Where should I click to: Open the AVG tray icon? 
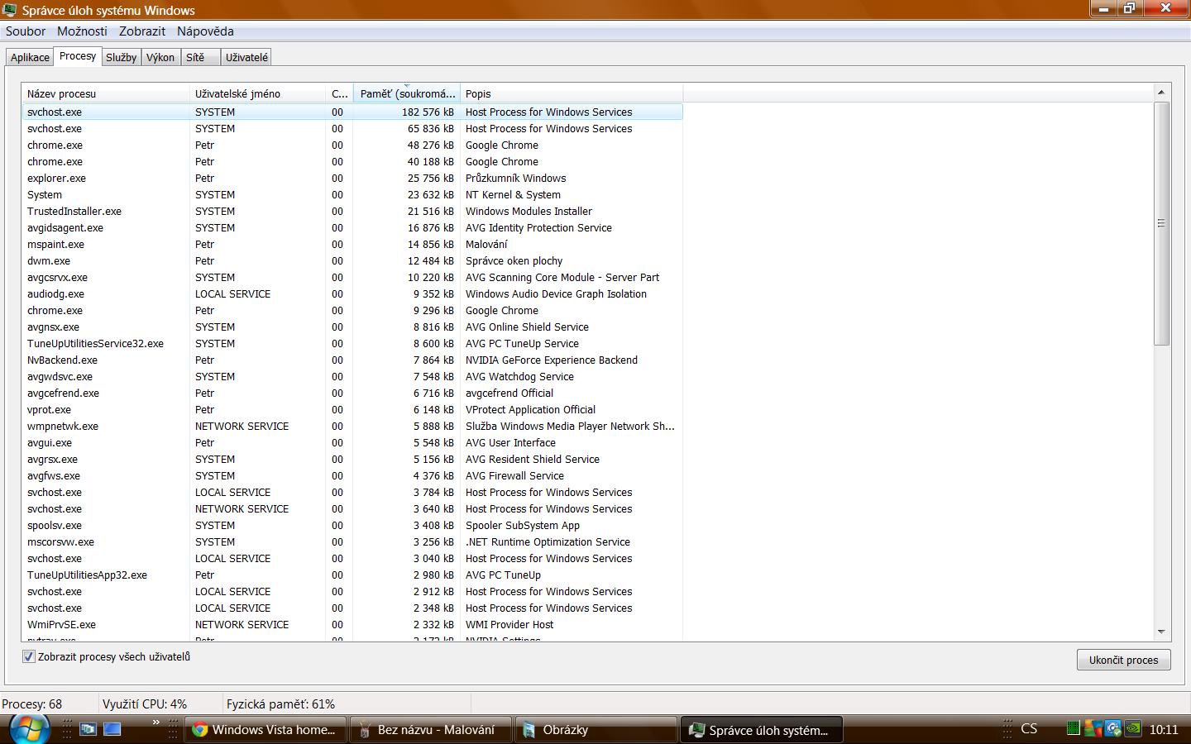pyautogui.click(x=1093, y=729)
